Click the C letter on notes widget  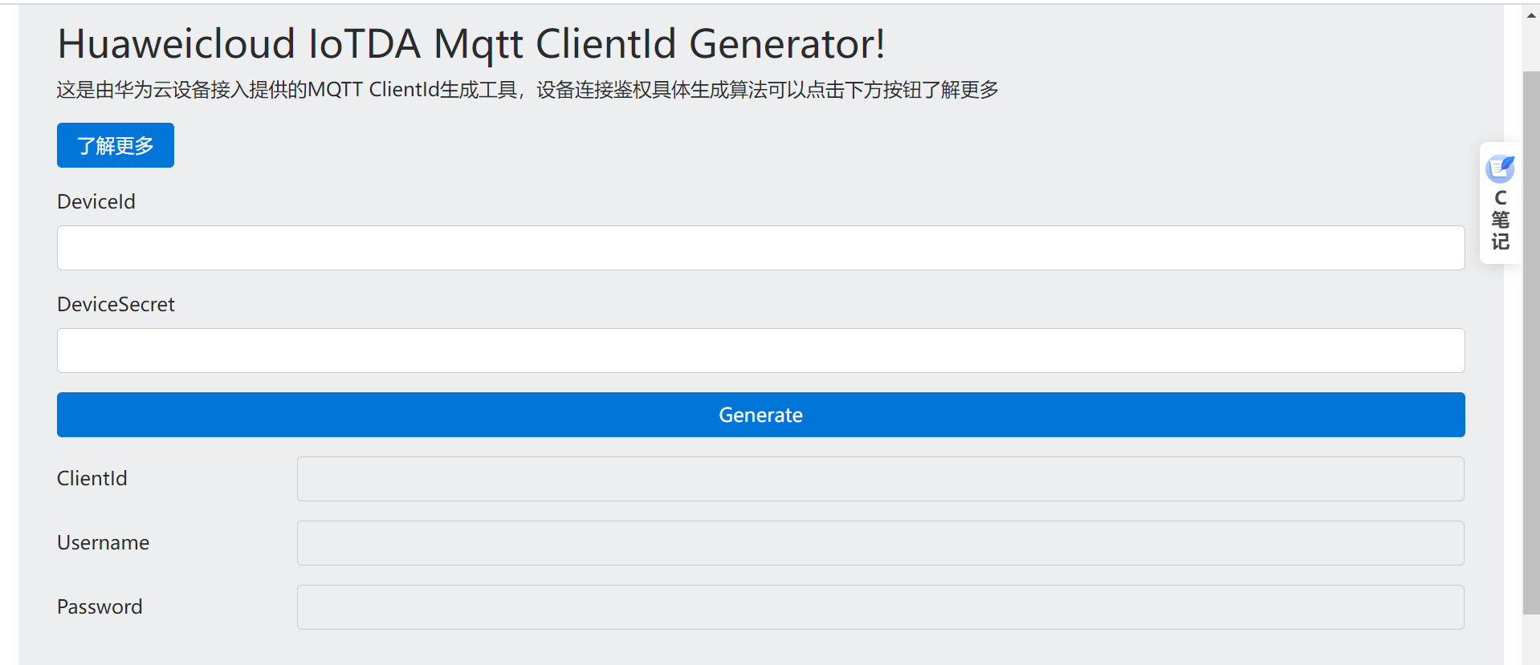point(1500,197)
